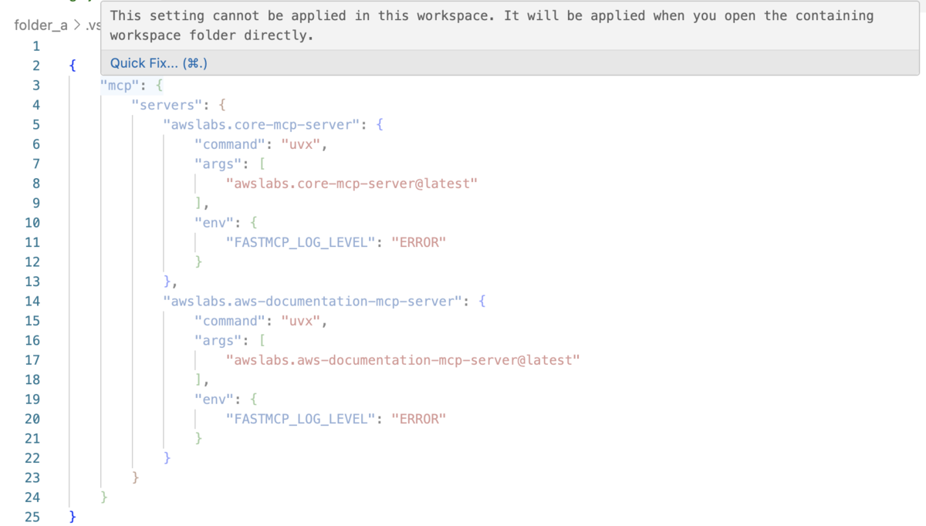Click "awslabs.core-mcp-server@latest" string on line 8

[352, 184]
